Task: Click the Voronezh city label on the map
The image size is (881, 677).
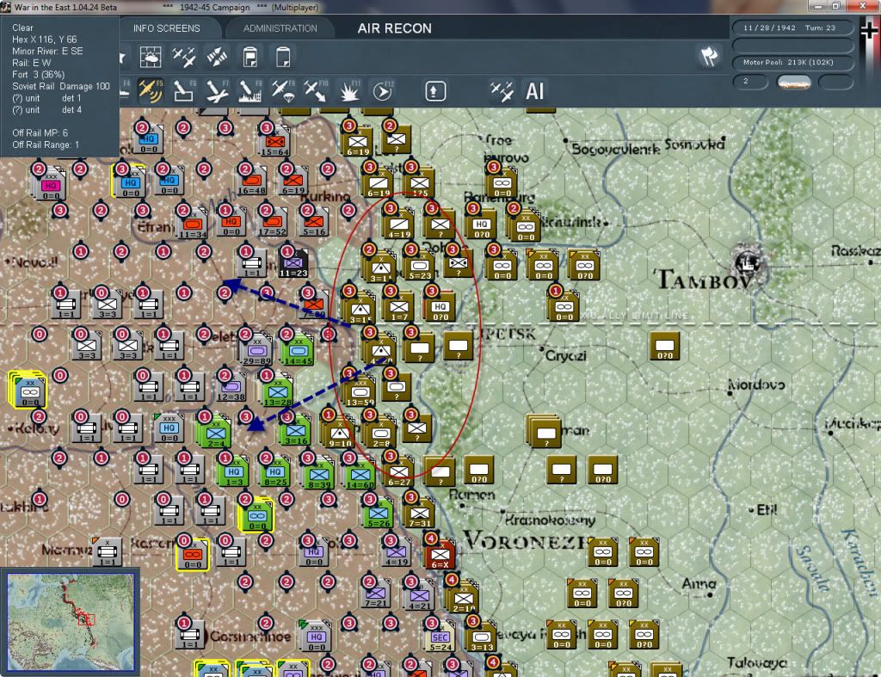Action: pos(526,540)
